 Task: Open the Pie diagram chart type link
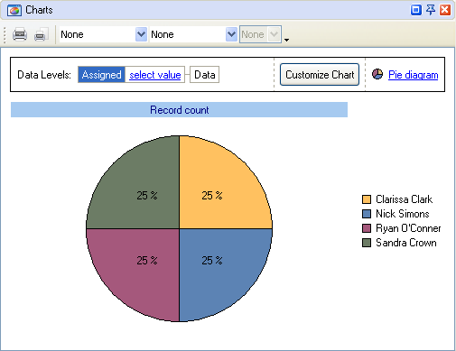pos(413,75)
